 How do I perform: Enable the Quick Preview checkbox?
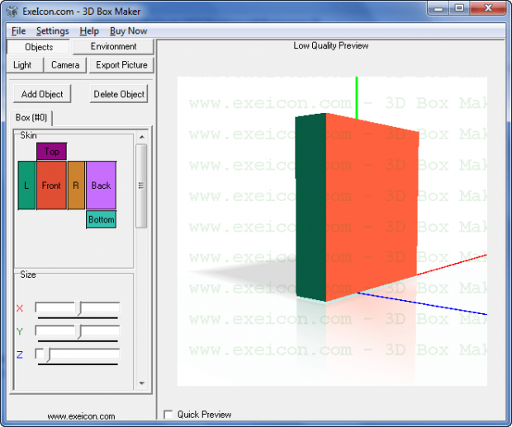(x=168, y=415)
